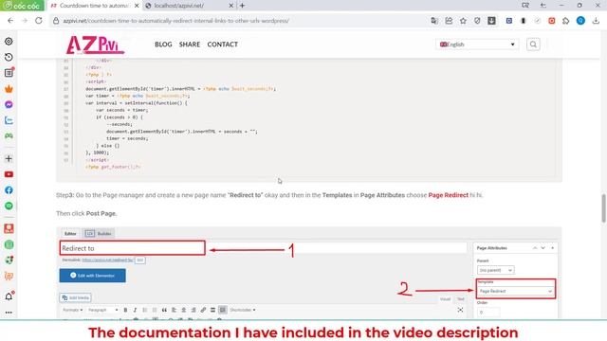The height and width of the screenshot is (341, 607).
Task: Click the share icon in address bar
Action: tap(449, 21)
